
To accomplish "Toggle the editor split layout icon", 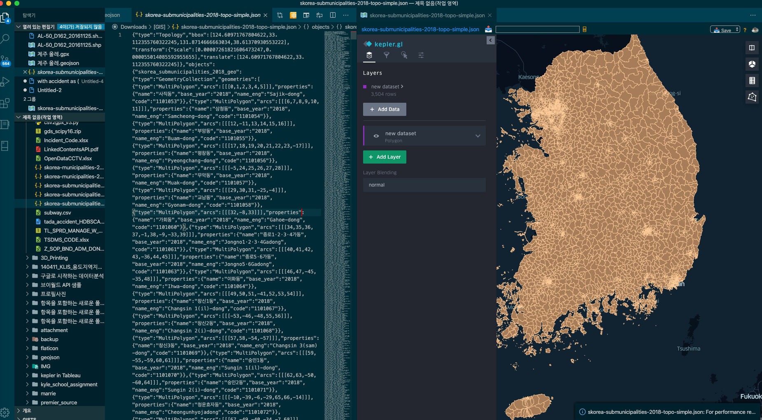I will [333, 15].
